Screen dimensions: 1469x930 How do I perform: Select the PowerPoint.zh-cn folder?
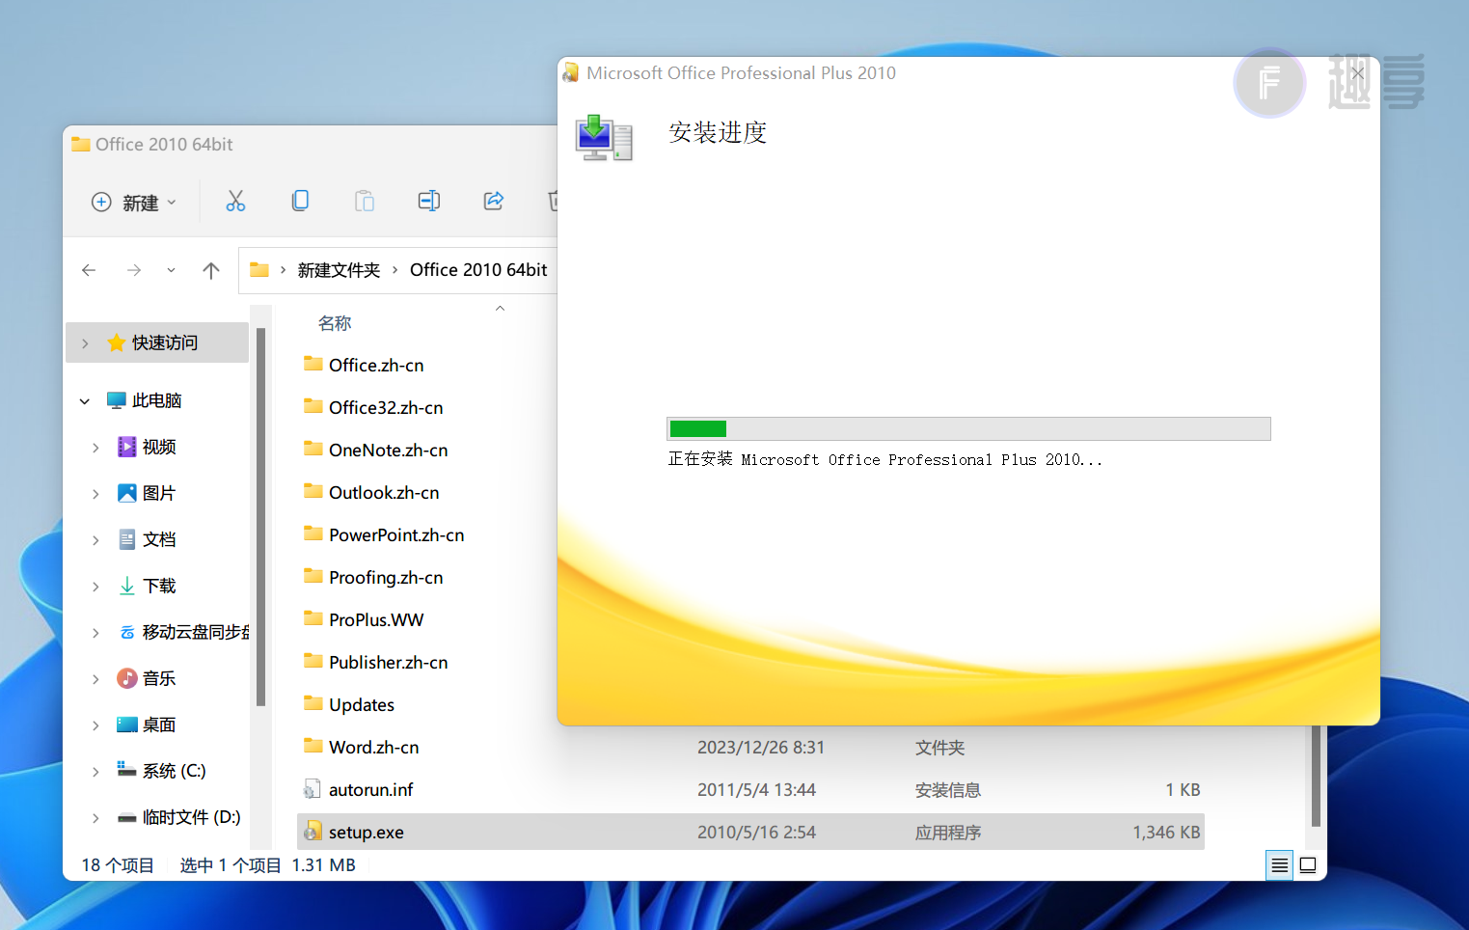click(x=396, y=535)
